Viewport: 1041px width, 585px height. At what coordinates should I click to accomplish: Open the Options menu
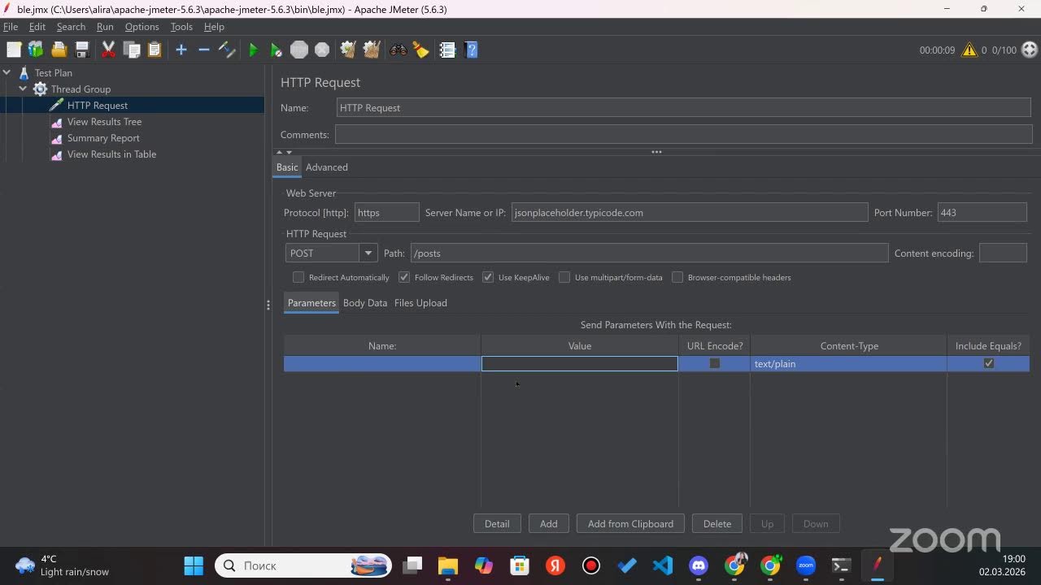click(x=142, y=27)
